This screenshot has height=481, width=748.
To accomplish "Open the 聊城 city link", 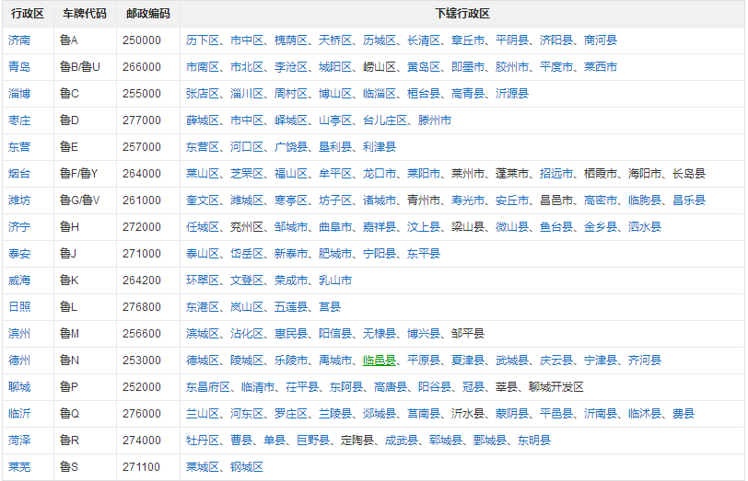I will point(19,387).
